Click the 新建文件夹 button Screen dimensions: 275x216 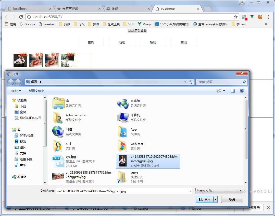click(x=36, y=91)
